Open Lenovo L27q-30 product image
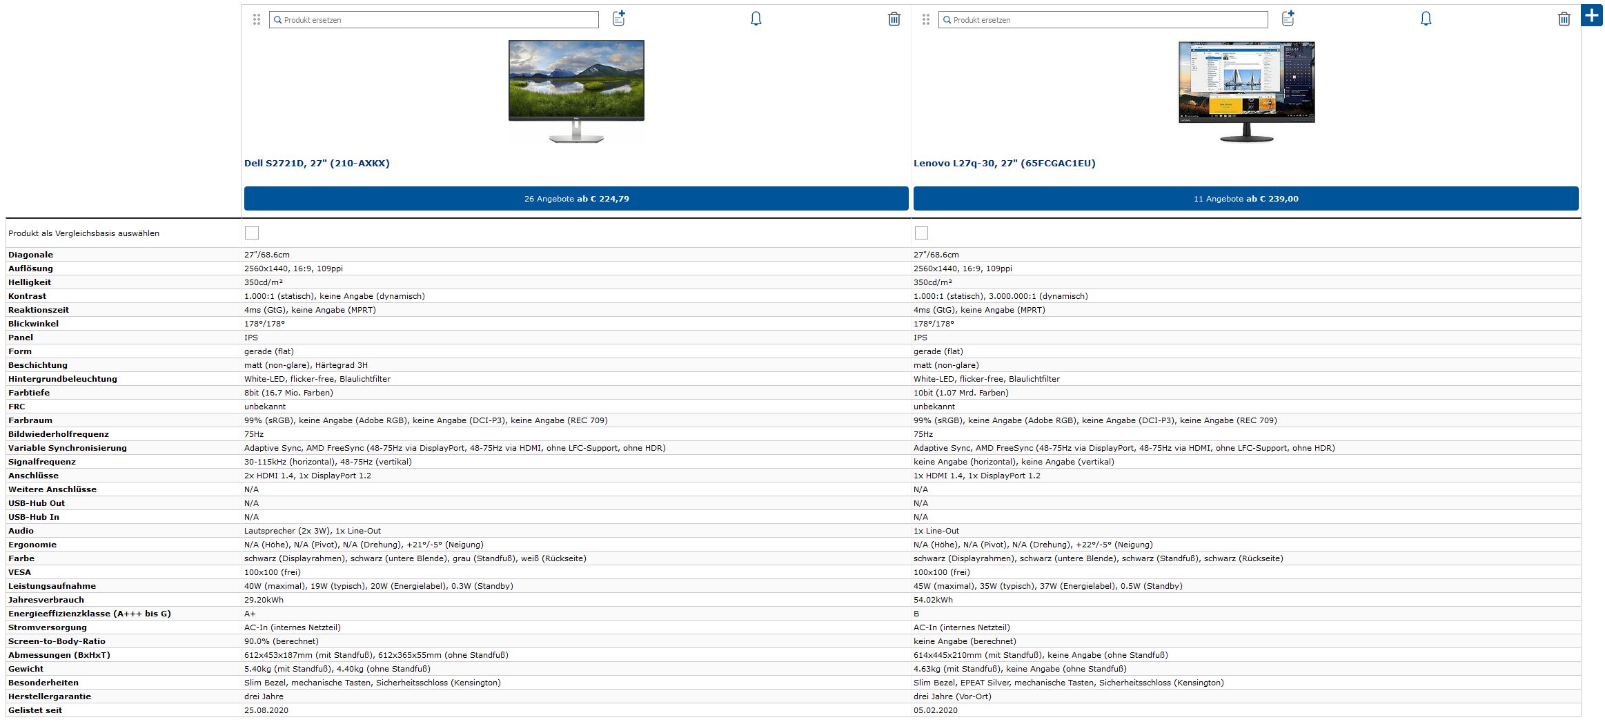1605x722 pixels. click(1246, 91)
